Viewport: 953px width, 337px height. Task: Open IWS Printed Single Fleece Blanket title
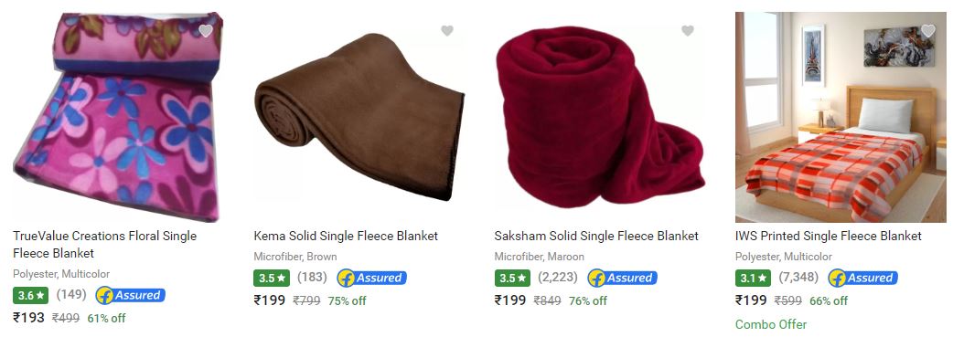(829, 236)
